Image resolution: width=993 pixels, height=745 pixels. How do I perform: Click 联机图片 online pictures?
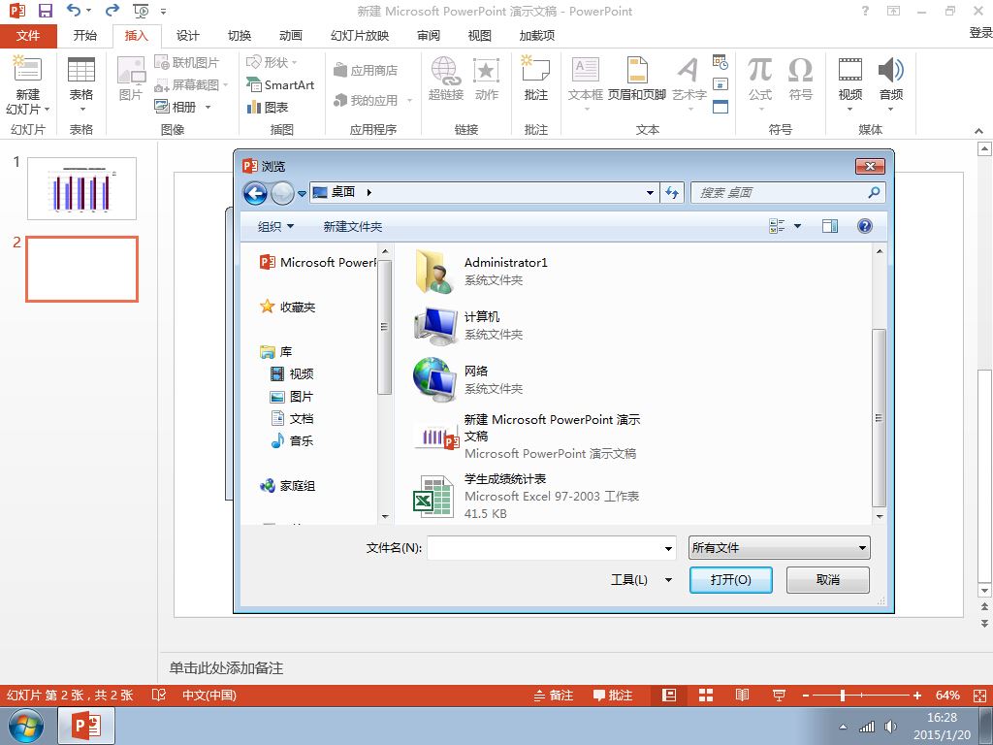[x=187, y=62]
